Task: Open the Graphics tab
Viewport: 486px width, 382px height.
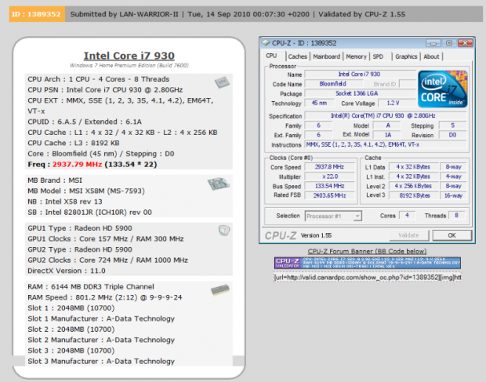Action: pos(406,56)
